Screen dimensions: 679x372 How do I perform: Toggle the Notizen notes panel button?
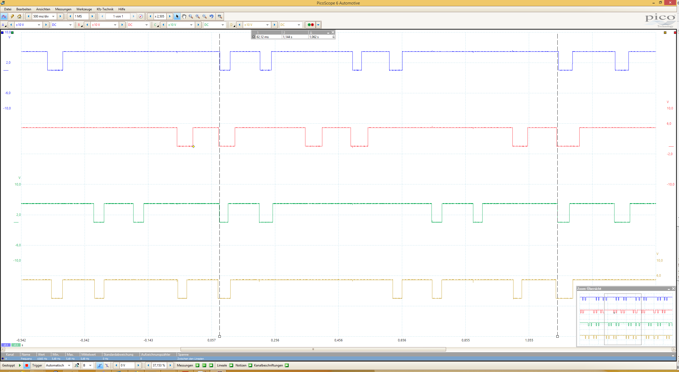point(250,365)
